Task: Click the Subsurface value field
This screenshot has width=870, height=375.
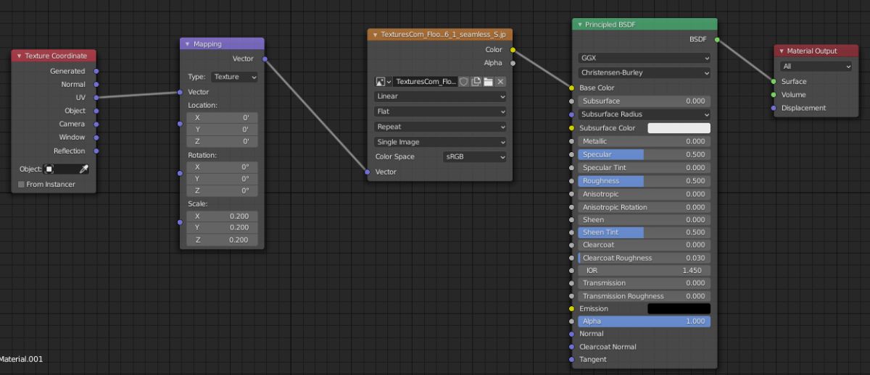Action: (x=645, y=101)
